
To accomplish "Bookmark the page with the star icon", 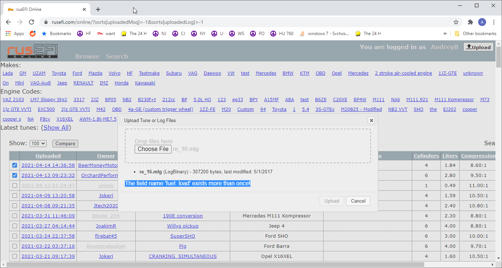I will click(456, 22).
